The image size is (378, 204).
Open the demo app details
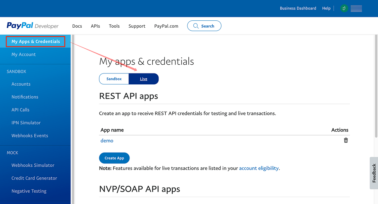click(x=107, y=140)
